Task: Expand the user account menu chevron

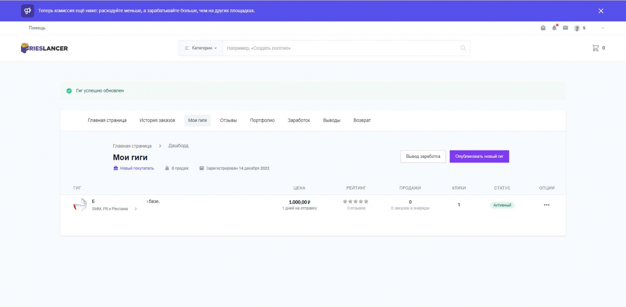Action: [603, 28]
